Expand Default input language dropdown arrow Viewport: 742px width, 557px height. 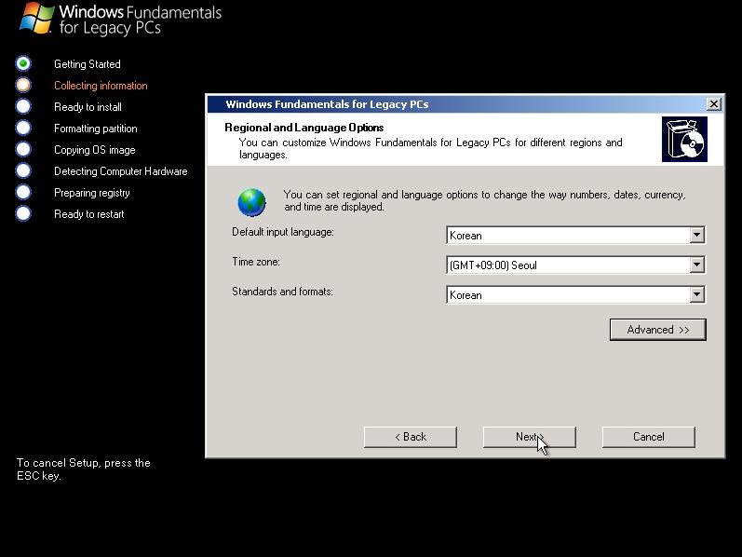[696, 235]
